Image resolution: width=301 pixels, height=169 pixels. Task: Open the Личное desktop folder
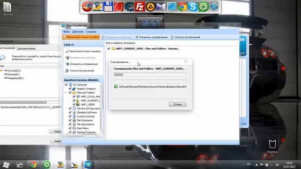click(x=8, y=9)
